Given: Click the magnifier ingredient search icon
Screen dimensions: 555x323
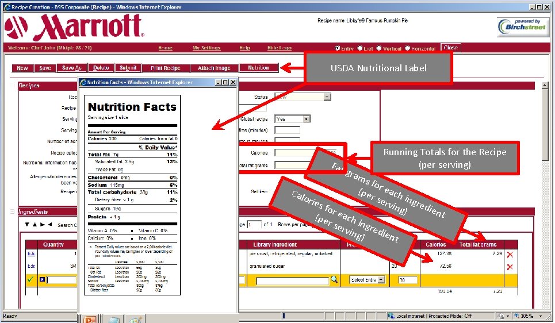Looking at the screenshot, I should point(334,279).
